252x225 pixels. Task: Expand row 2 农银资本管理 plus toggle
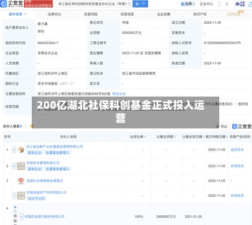(x=14, y=166)
